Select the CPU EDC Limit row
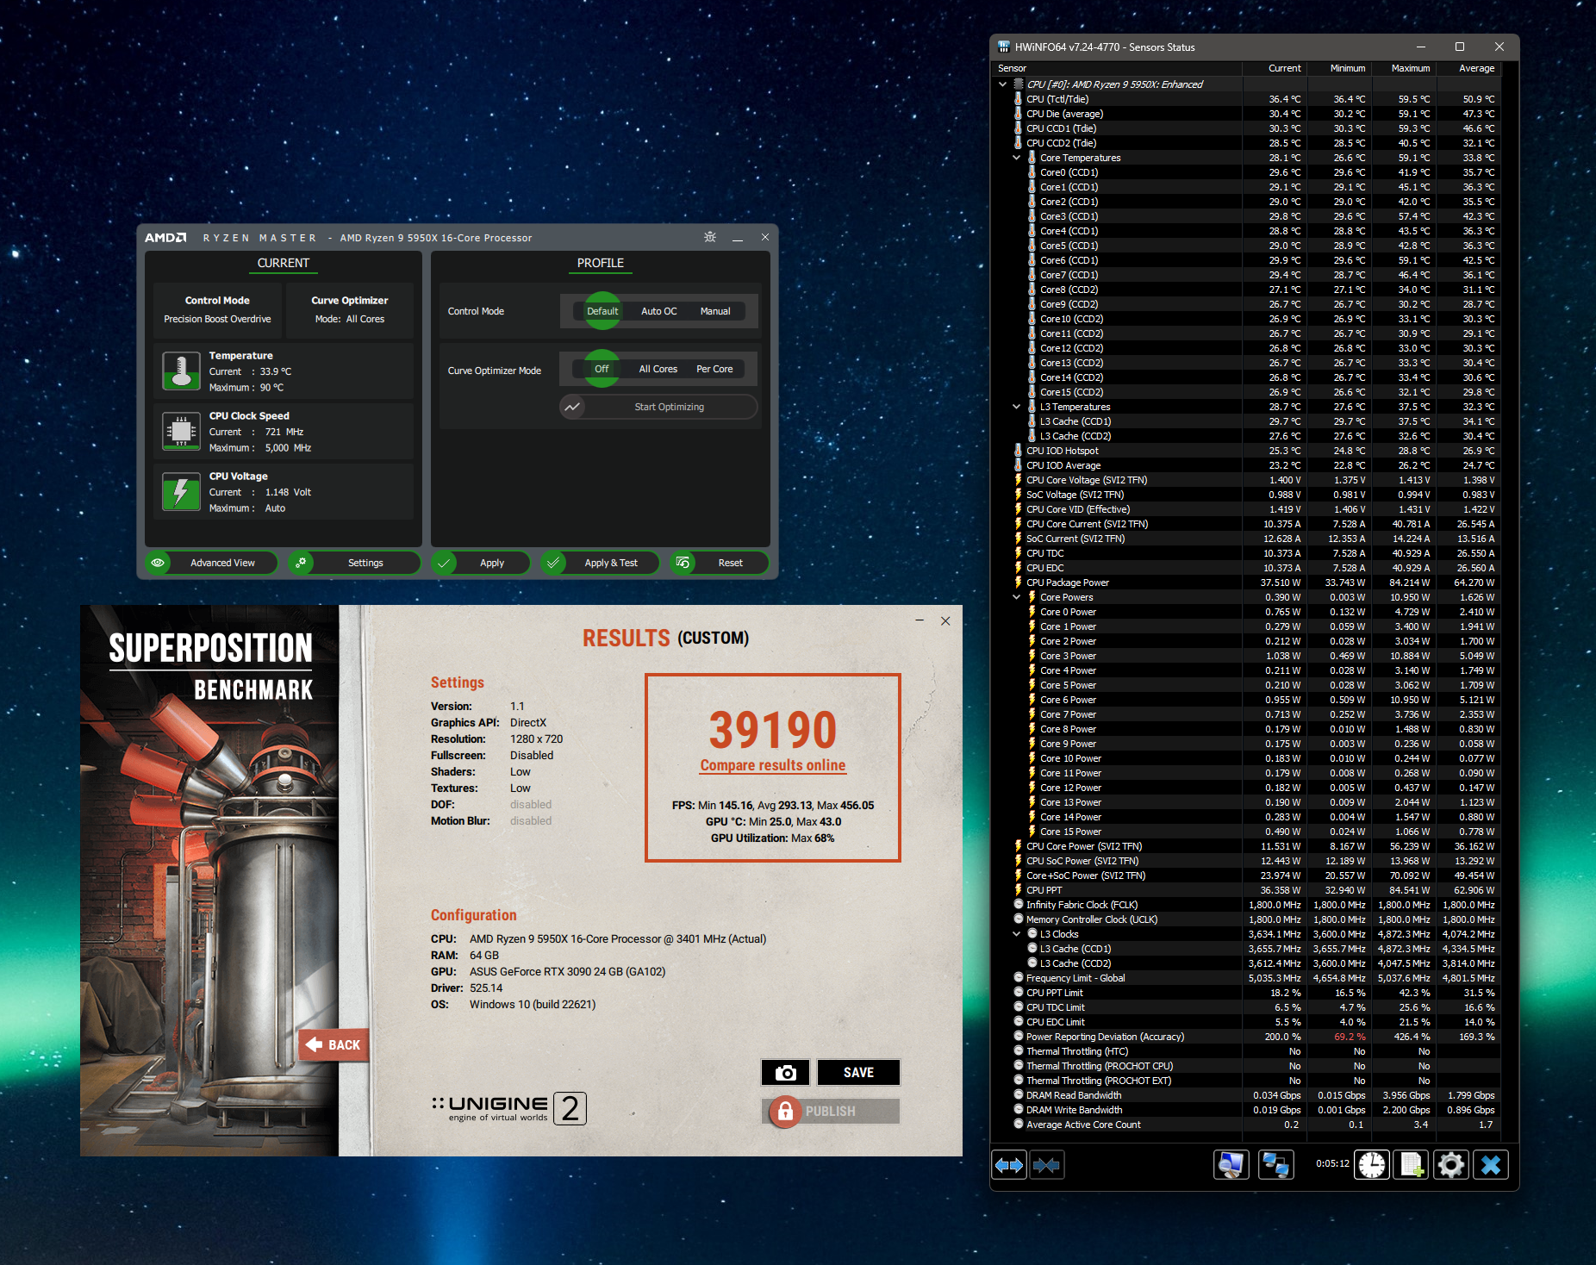The image size is (1596, 1265). pyautogui.click(x=1246, y=1022)
